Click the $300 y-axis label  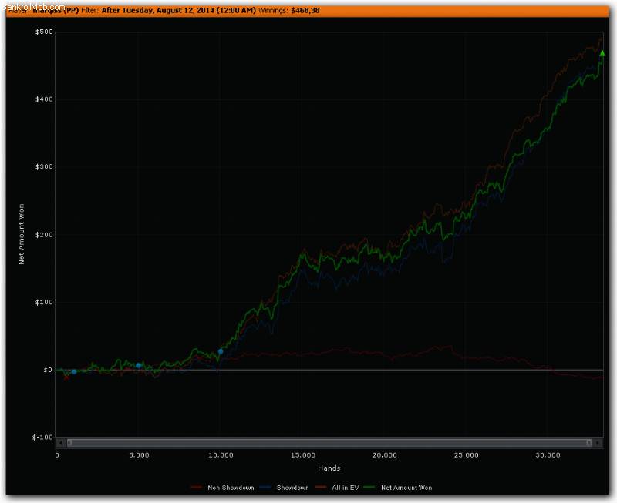44,166
